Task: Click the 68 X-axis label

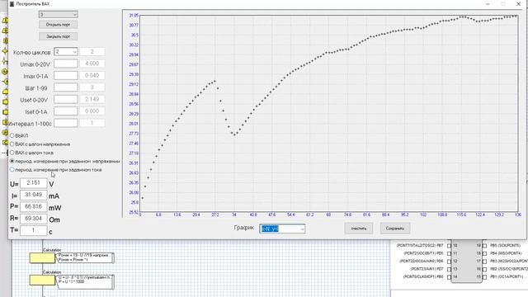Action: (x=328, y=214)
